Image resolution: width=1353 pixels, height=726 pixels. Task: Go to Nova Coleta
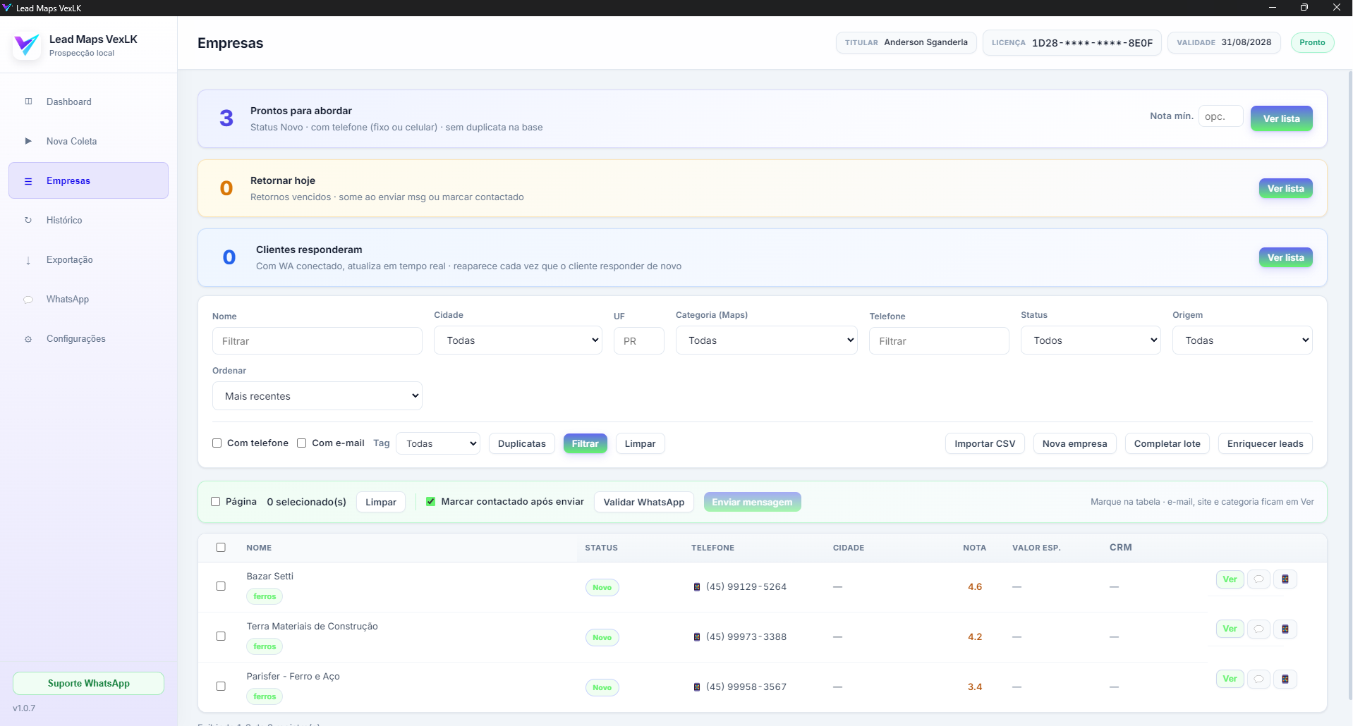[x=88, y=141]
